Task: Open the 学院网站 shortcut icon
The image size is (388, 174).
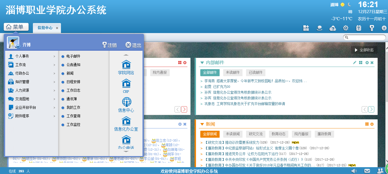Action: coord(126,65)
